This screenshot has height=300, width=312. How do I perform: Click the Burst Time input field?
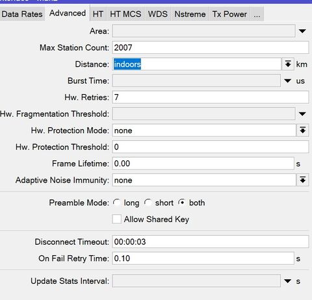click(196, 81)
